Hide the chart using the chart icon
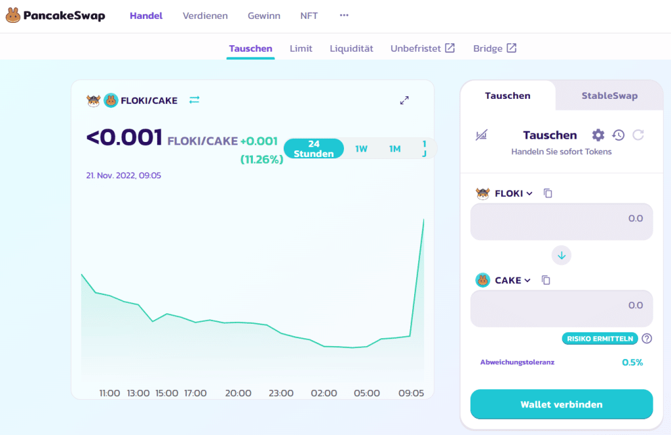 click(482, 135)
